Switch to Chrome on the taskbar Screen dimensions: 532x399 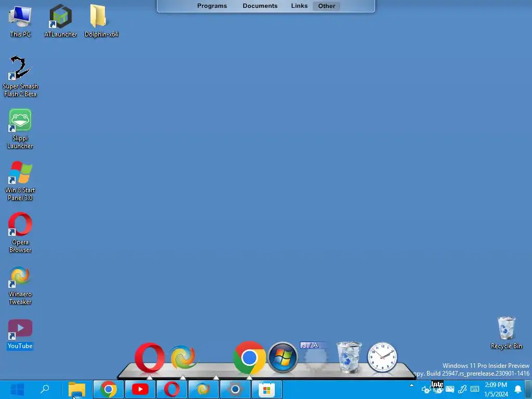tap(108, 390)
